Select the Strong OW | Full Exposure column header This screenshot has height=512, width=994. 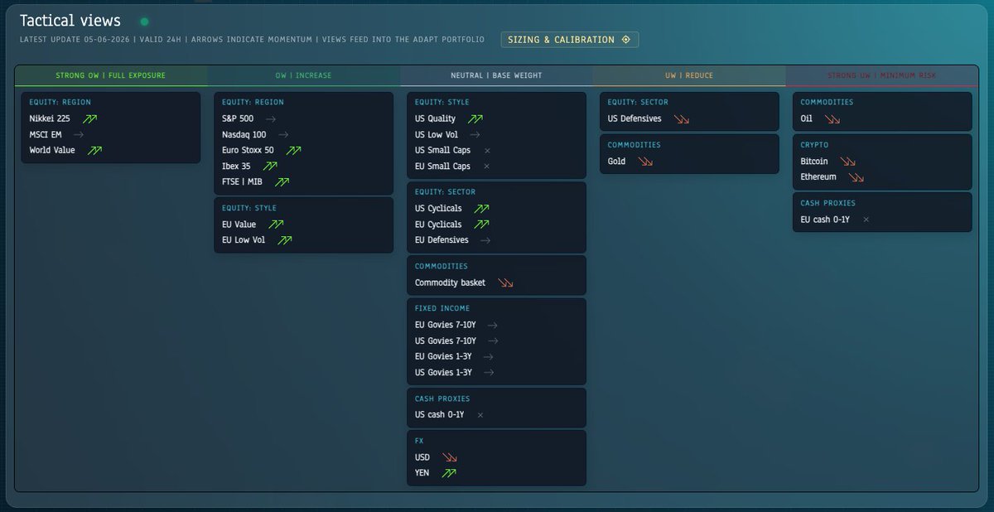pyautogui.click(x=111, y=75)
